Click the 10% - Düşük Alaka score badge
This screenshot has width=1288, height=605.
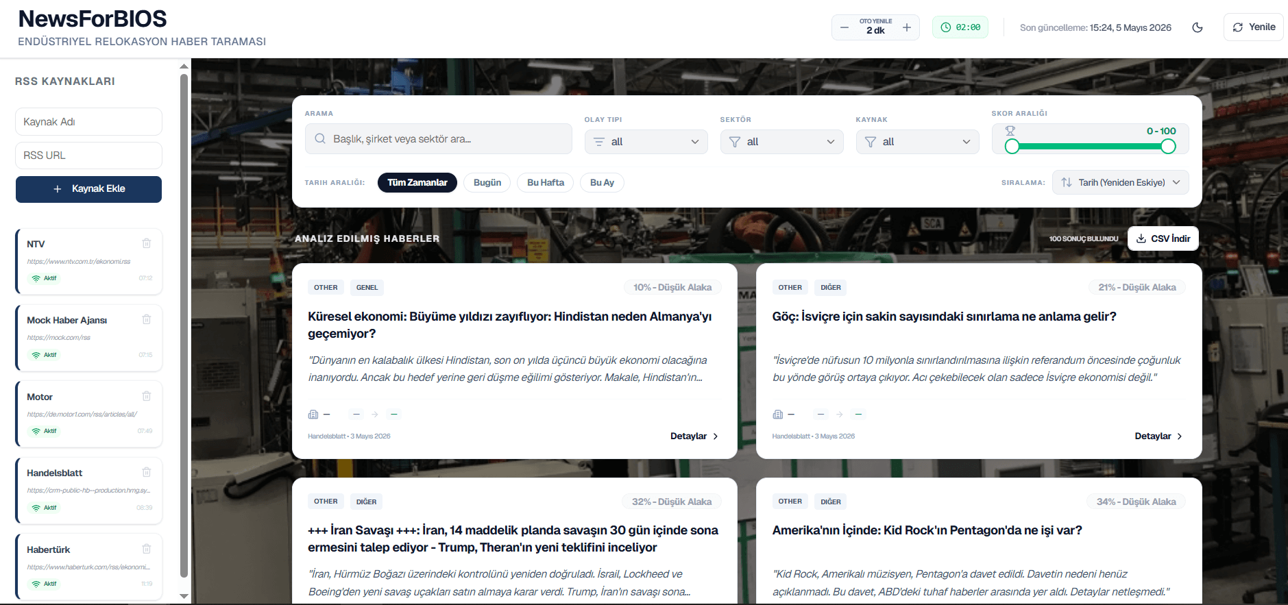(672, 287)
